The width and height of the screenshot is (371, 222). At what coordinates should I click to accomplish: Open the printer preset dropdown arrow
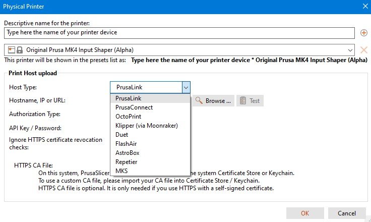pyautogui.click(x=350, y=50)
